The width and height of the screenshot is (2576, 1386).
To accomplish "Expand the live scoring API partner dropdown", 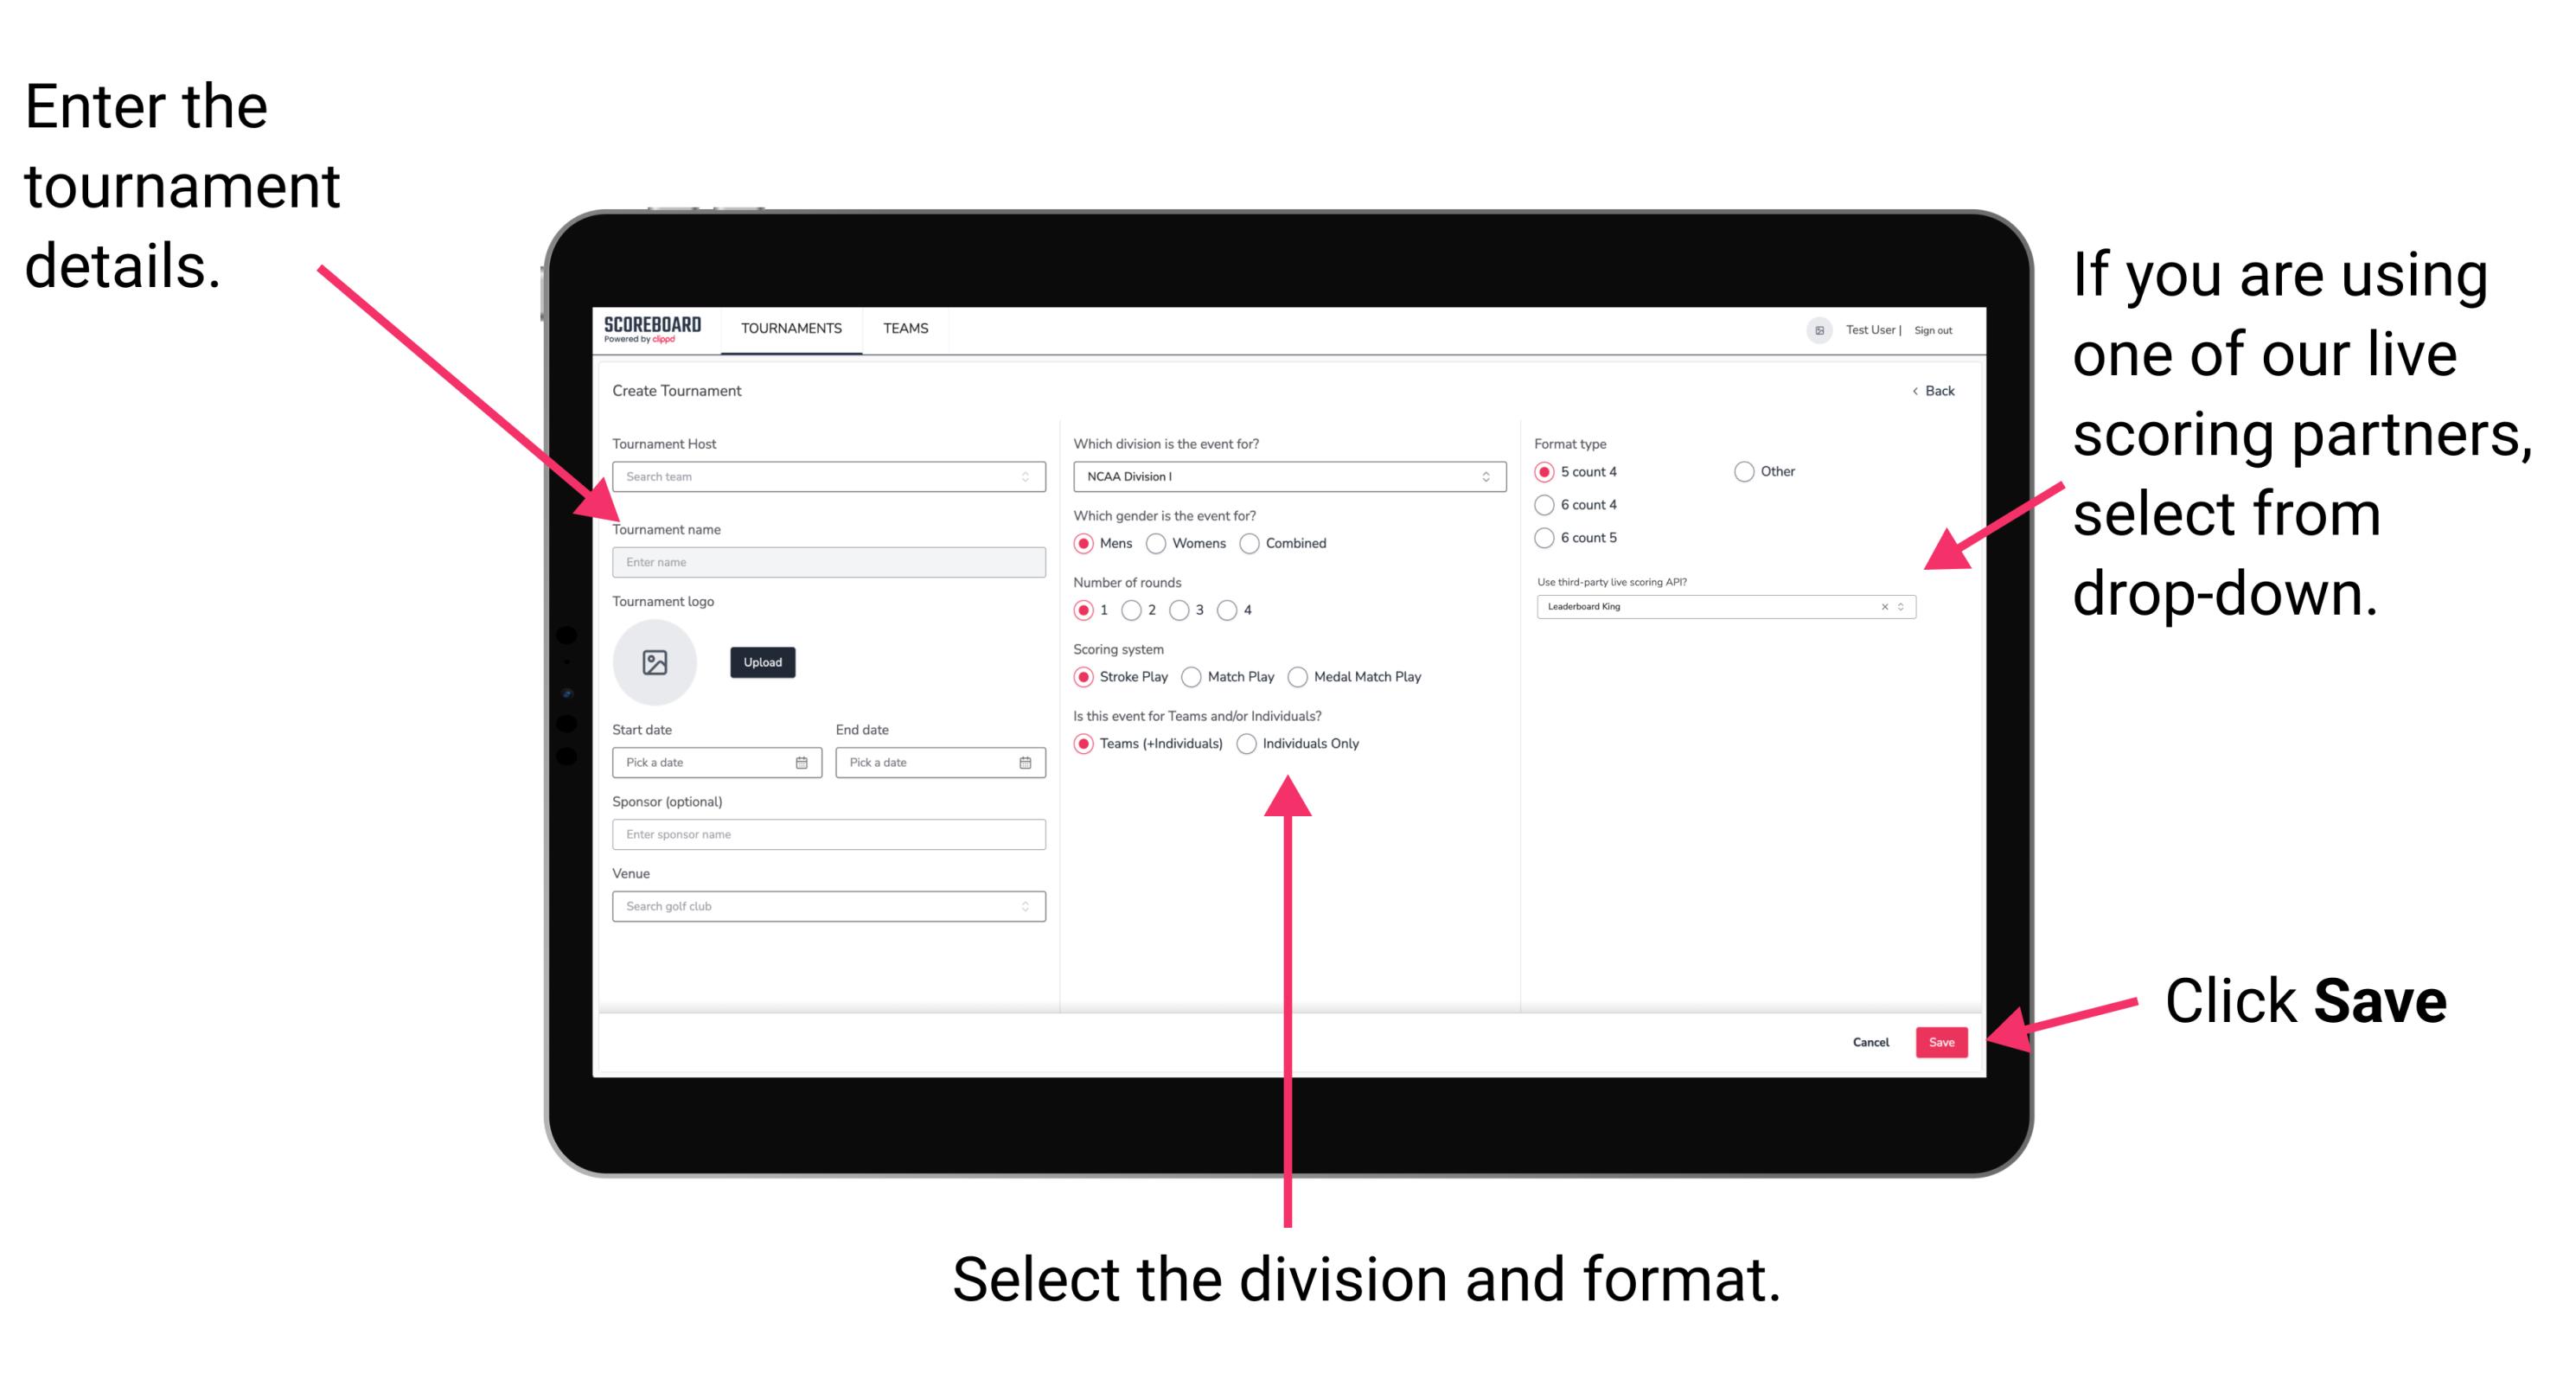I will click(1905, 606).
